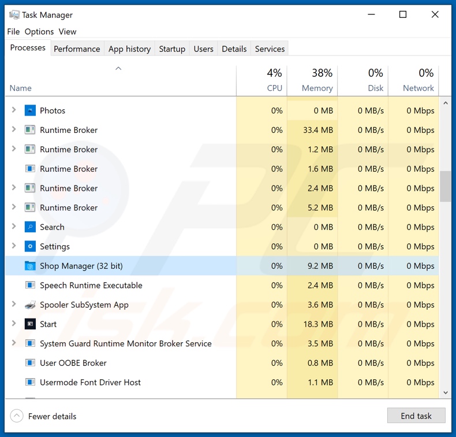Click the 33.4 MB Runtime Broker icon

(x=30, y=130)
